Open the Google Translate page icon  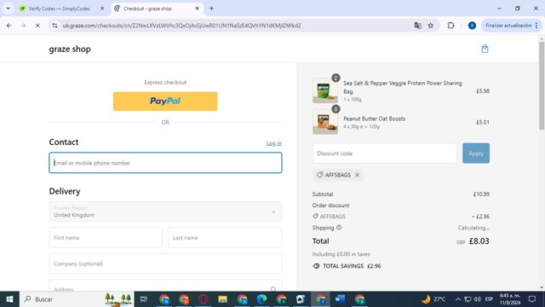click(x=418, y=26)
